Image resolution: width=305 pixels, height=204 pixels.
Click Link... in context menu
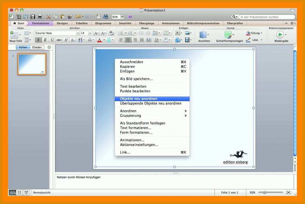[152, 152]
